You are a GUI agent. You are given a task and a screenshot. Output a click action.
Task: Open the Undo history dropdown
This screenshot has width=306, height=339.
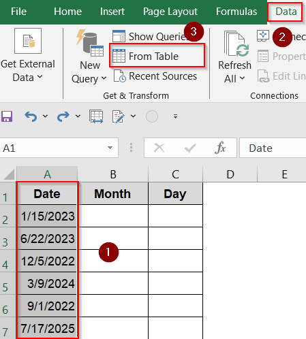click(45, 116)
